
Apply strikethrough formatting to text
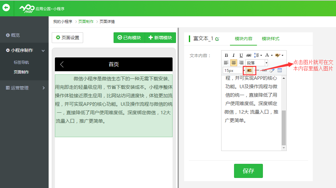[x=249, y=55]
